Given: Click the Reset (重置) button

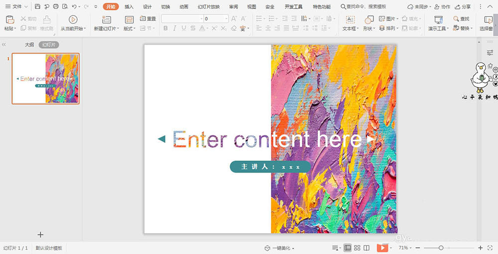Looking at the screenshot, I should click(148, 19).
